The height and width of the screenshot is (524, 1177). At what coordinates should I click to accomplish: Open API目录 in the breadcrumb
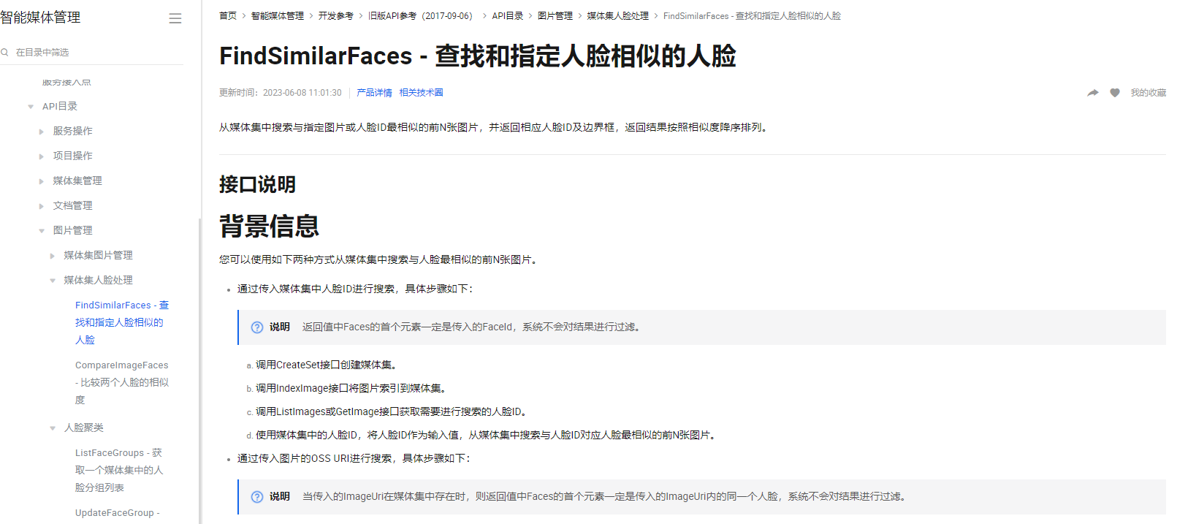pyautogui.click(x=508, y=16)
